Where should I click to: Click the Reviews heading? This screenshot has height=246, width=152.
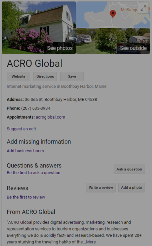pyautogui.click(x=18, y=188)
